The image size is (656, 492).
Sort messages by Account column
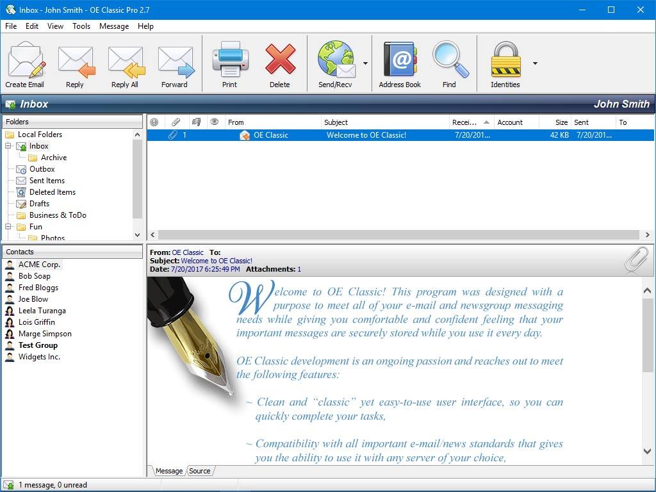pos(516,122)
